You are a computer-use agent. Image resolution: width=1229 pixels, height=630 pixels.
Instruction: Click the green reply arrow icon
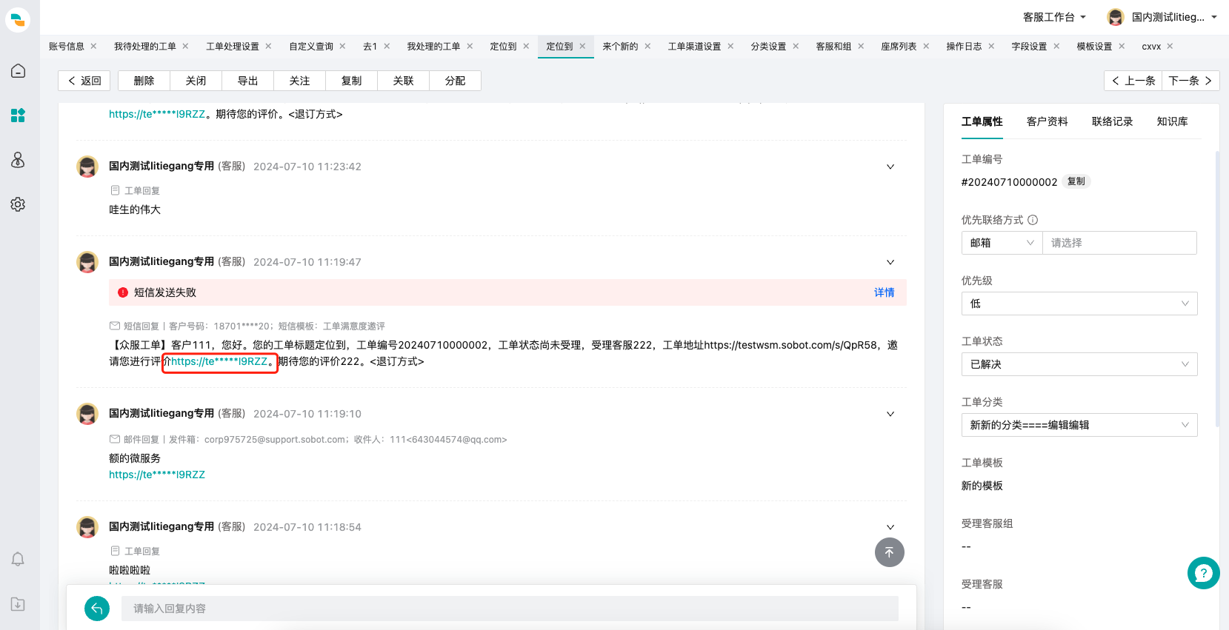(97, 609)
